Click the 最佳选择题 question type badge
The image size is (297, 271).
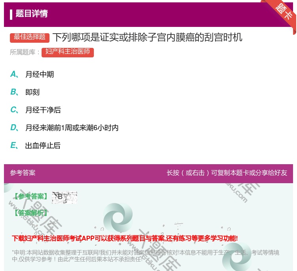click(30, 38)
